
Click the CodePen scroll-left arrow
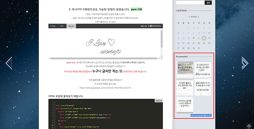50,58
